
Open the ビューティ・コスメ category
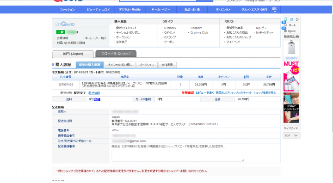(99, 10)
